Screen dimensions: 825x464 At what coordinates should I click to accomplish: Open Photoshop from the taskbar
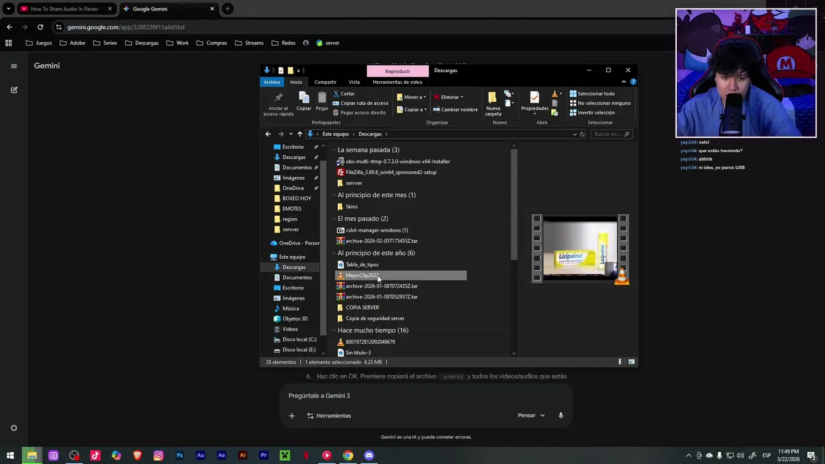click(x=179, y=456)
